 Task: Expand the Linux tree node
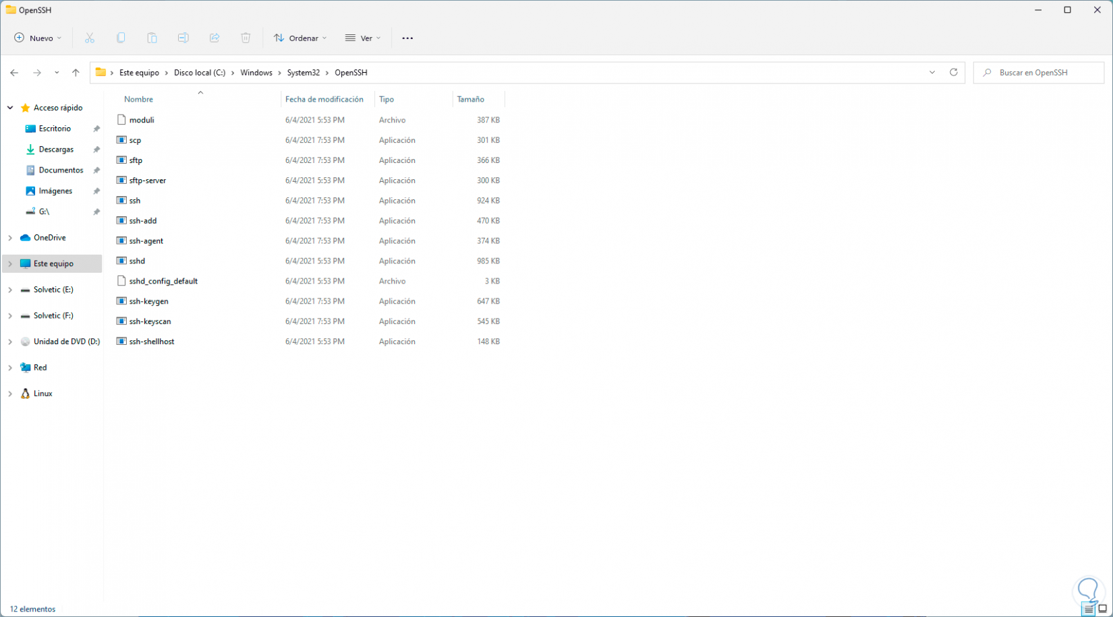(x=10, y=393)
